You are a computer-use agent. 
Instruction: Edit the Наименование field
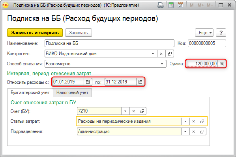(109, 43)
